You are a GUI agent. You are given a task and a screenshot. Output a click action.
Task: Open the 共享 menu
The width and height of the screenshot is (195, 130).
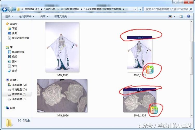(x=44, y=16)
